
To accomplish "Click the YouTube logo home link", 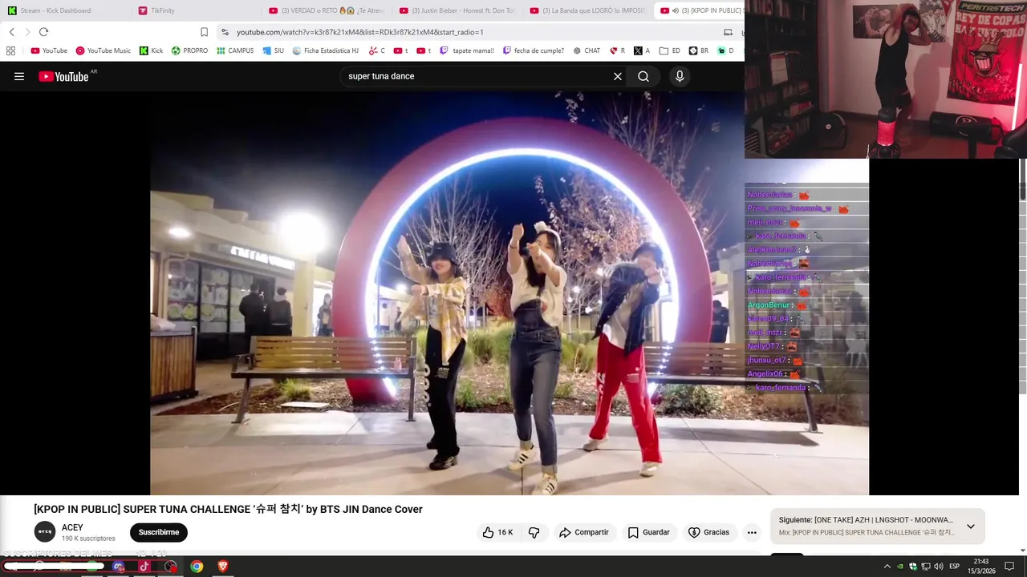I will (x=64, y=76).
